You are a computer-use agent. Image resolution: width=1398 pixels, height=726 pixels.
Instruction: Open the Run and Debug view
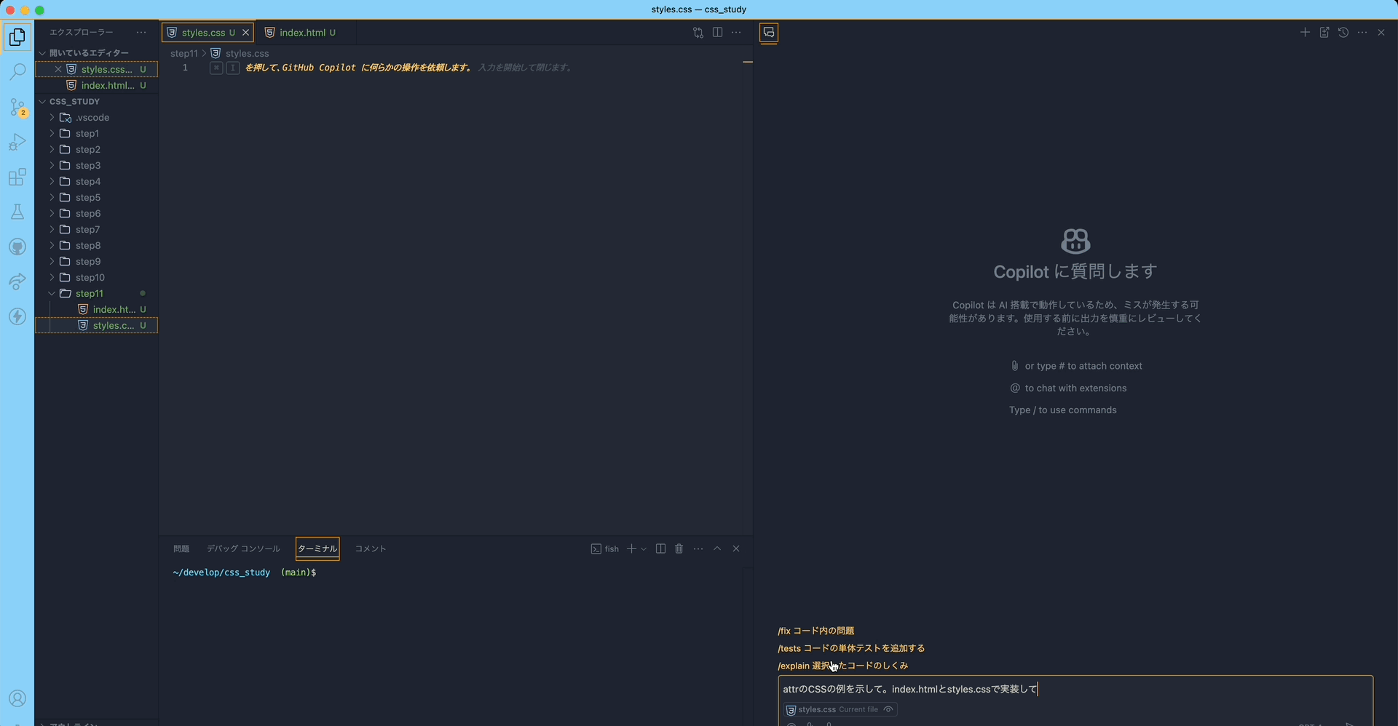[17, 142]
